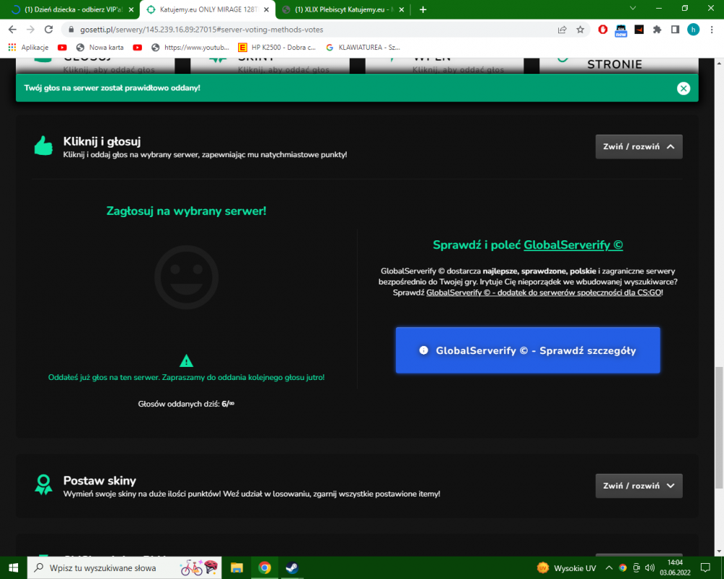Go forward to the next page
724x579 pixels.
click(x=30, y=30)
